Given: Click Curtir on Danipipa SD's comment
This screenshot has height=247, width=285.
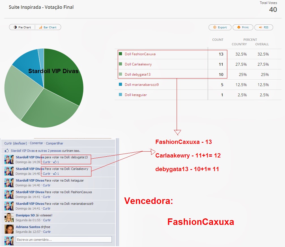Looking at the screenshot, I should (47, 220).
